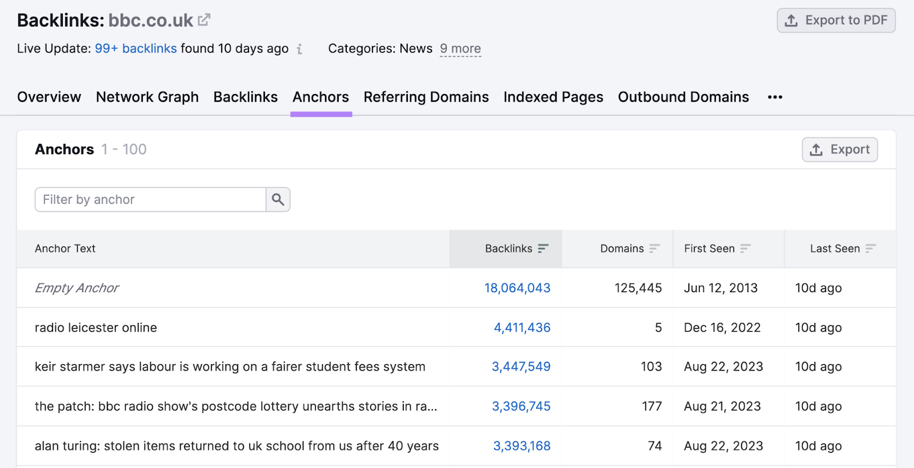Select the Outbound Domains tab
Screen dimensions: 914x468
tap(683, 97)
